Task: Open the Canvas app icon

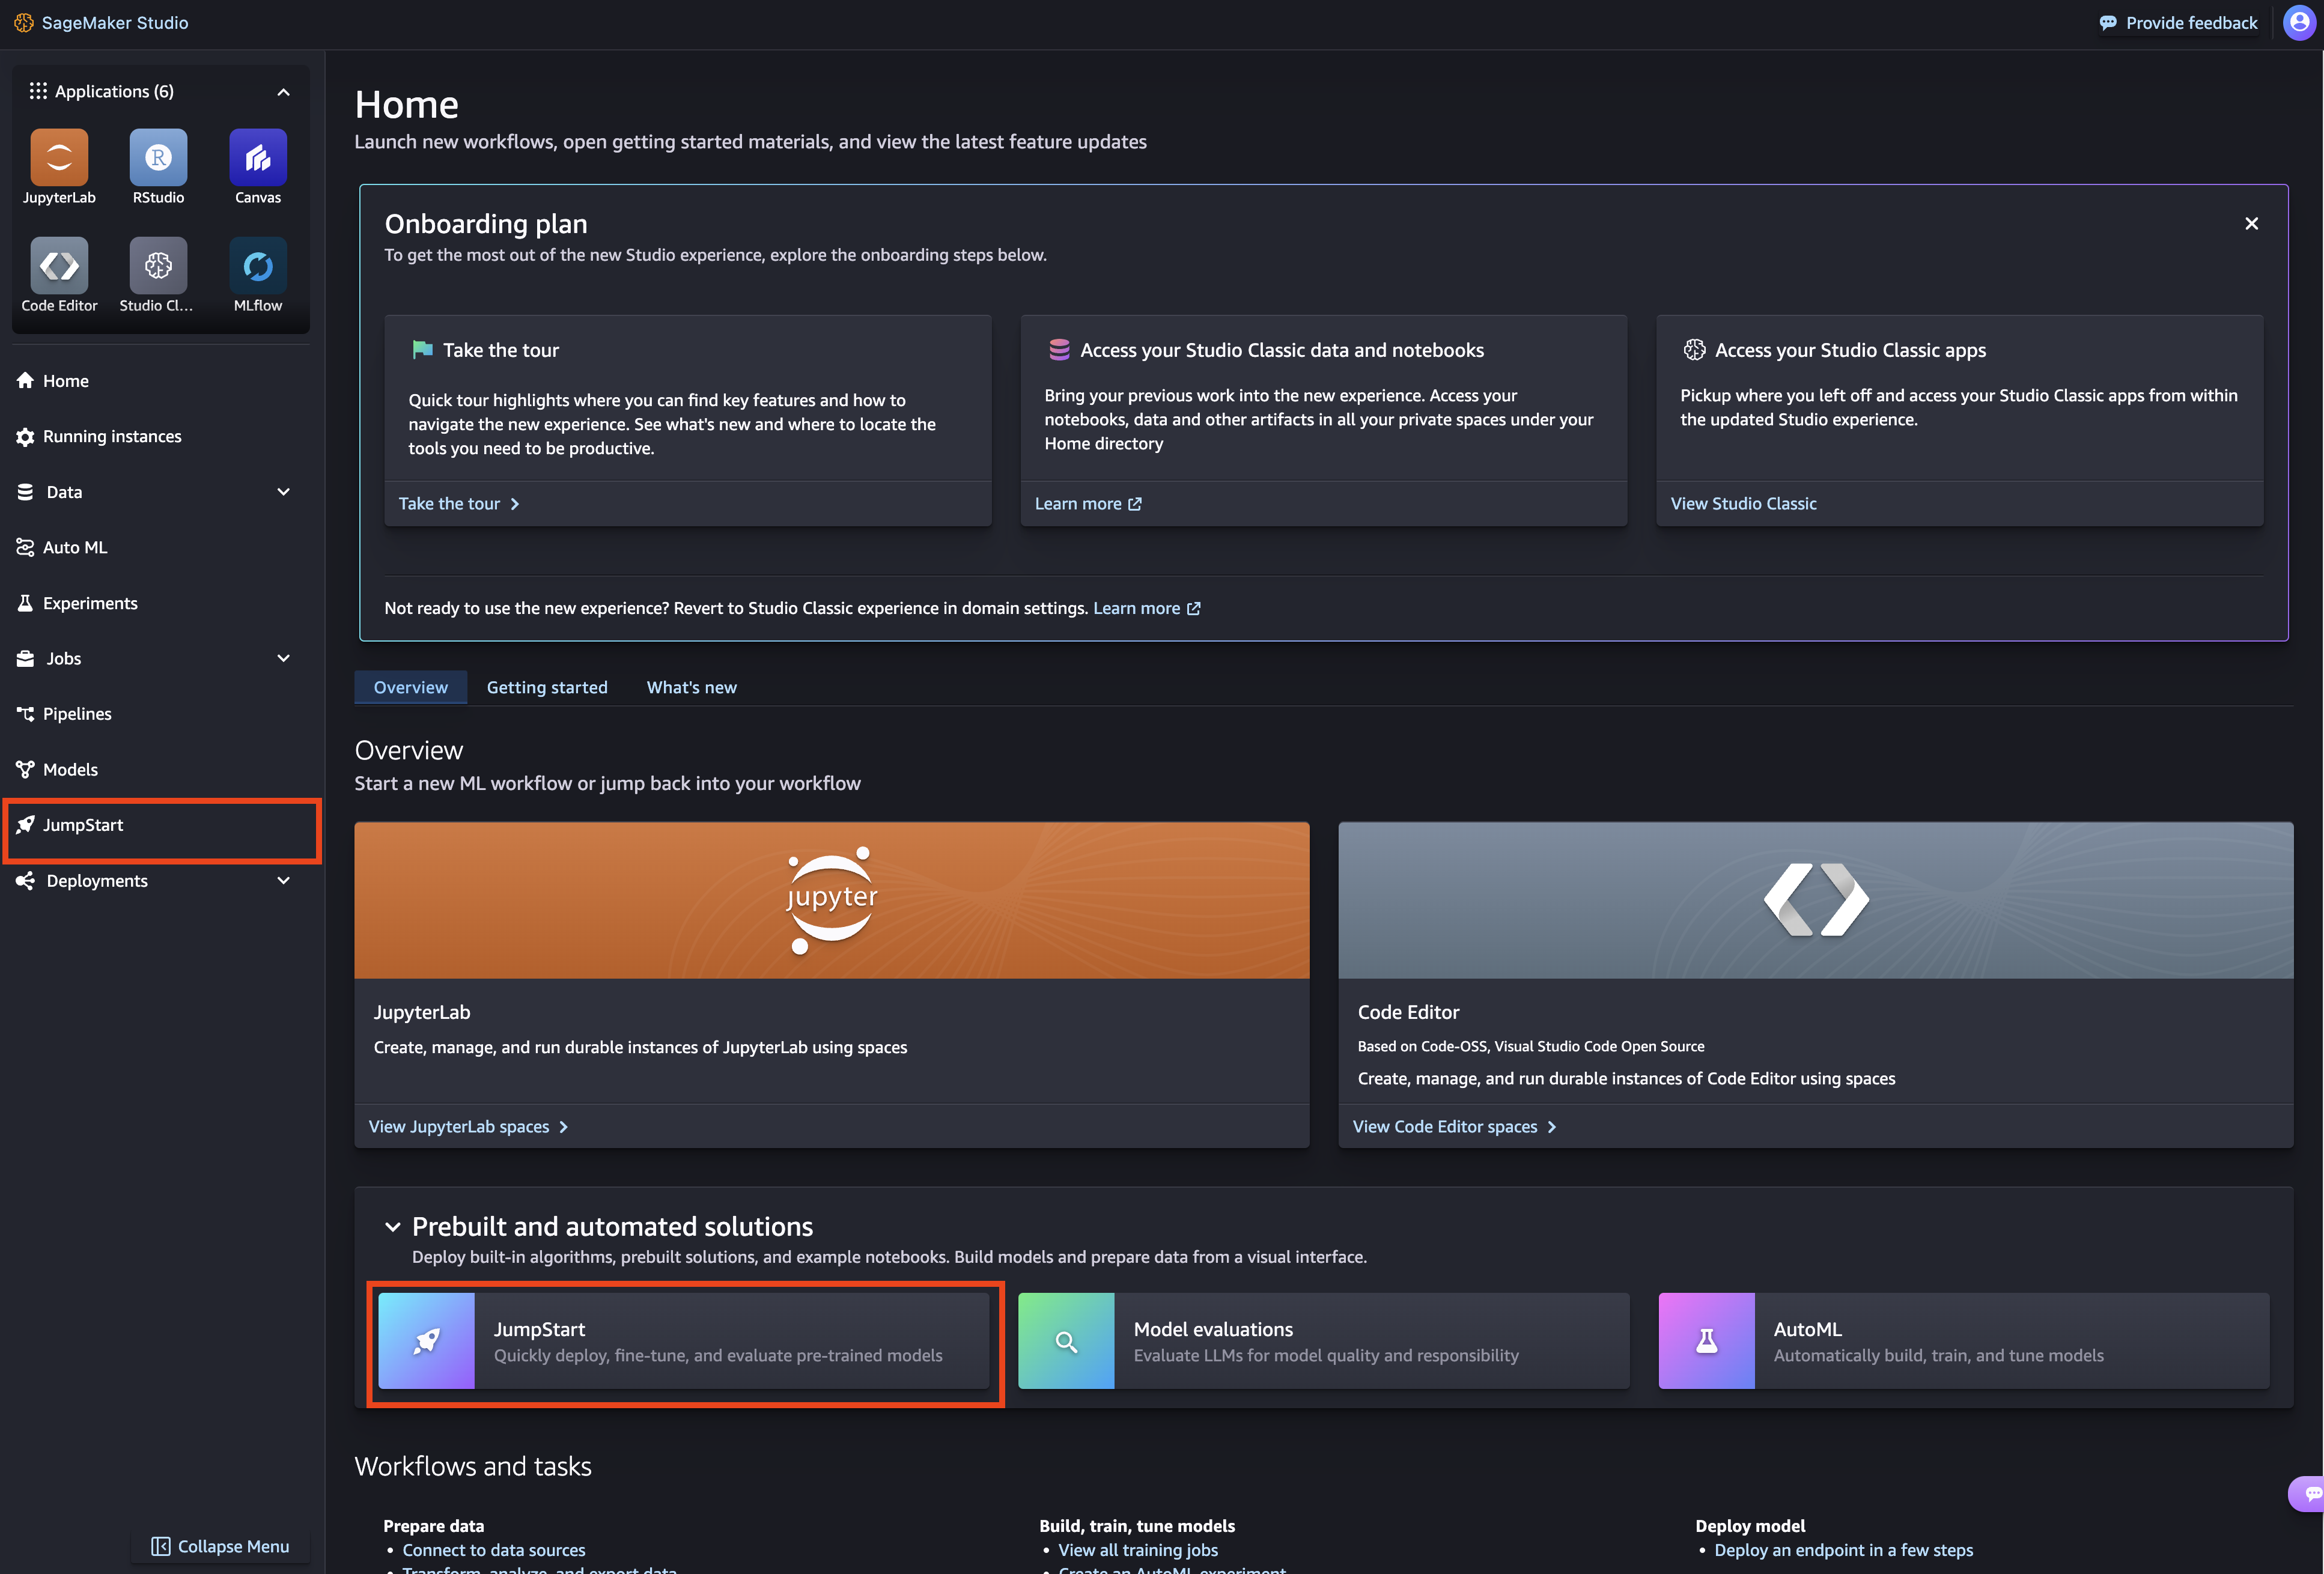Action: 258,157
